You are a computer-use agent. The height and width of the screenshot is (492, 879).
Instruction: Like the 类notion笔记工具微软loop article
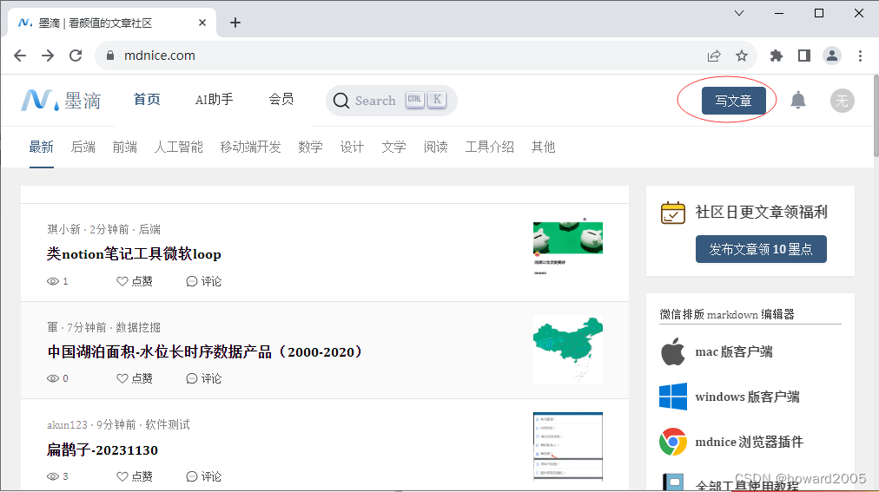[135, 281]
